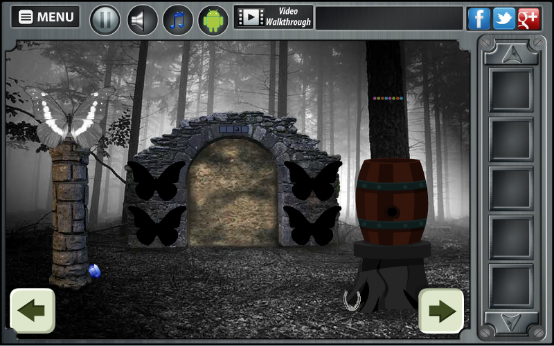The width and height of the screenshot is (554, 346).
Task: Pick up the horseshoe near the stump
Action: pyautogui.click(x=352, y=300)
